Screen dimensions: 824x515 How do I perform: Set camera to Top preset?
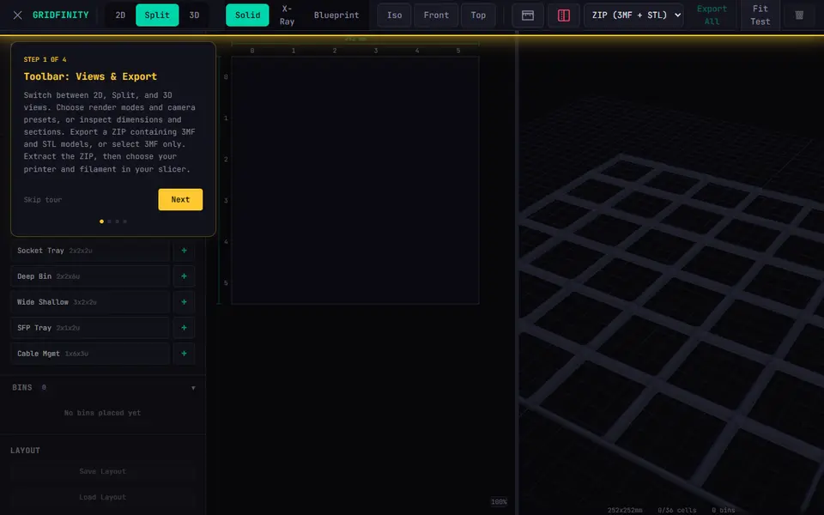[x=478, y=15]
